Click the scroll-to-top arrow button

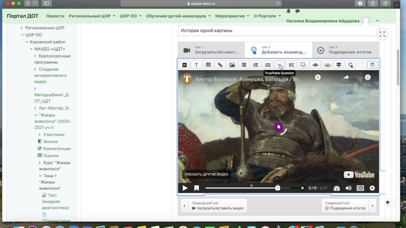(x=388, y=203)
